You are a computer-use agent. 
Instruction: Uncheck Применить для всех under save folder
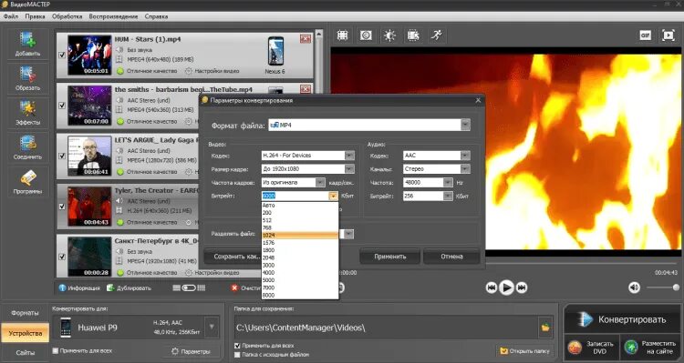237,346
